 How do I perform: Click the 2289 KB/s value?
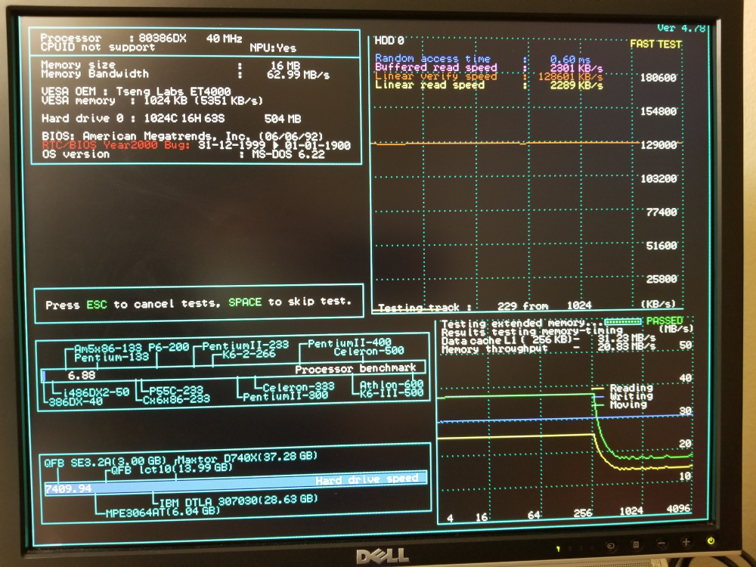pos(576,85)
